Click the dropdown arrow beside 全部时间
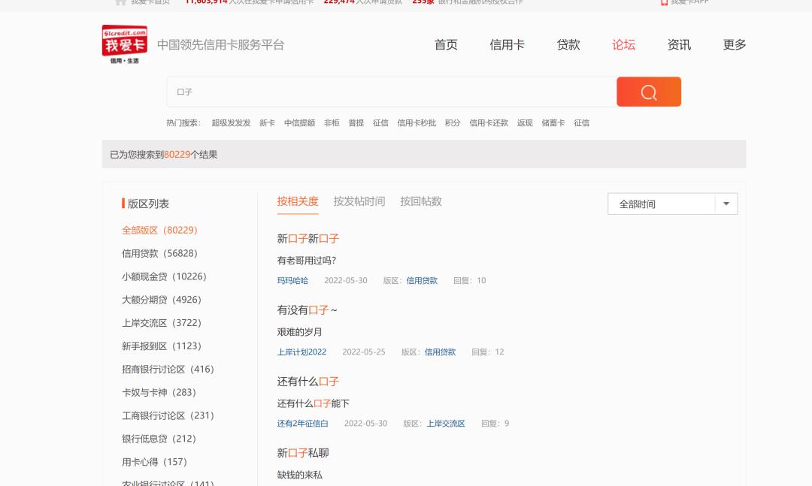The image size is (812, 486). pos(726,203)
